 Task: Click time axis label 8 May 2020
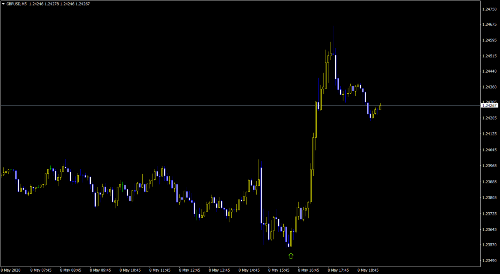point(10,270)
